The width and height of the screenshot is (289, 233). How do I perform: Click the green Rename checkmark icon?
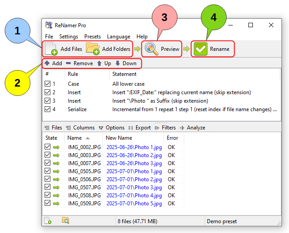pos(201,49)
